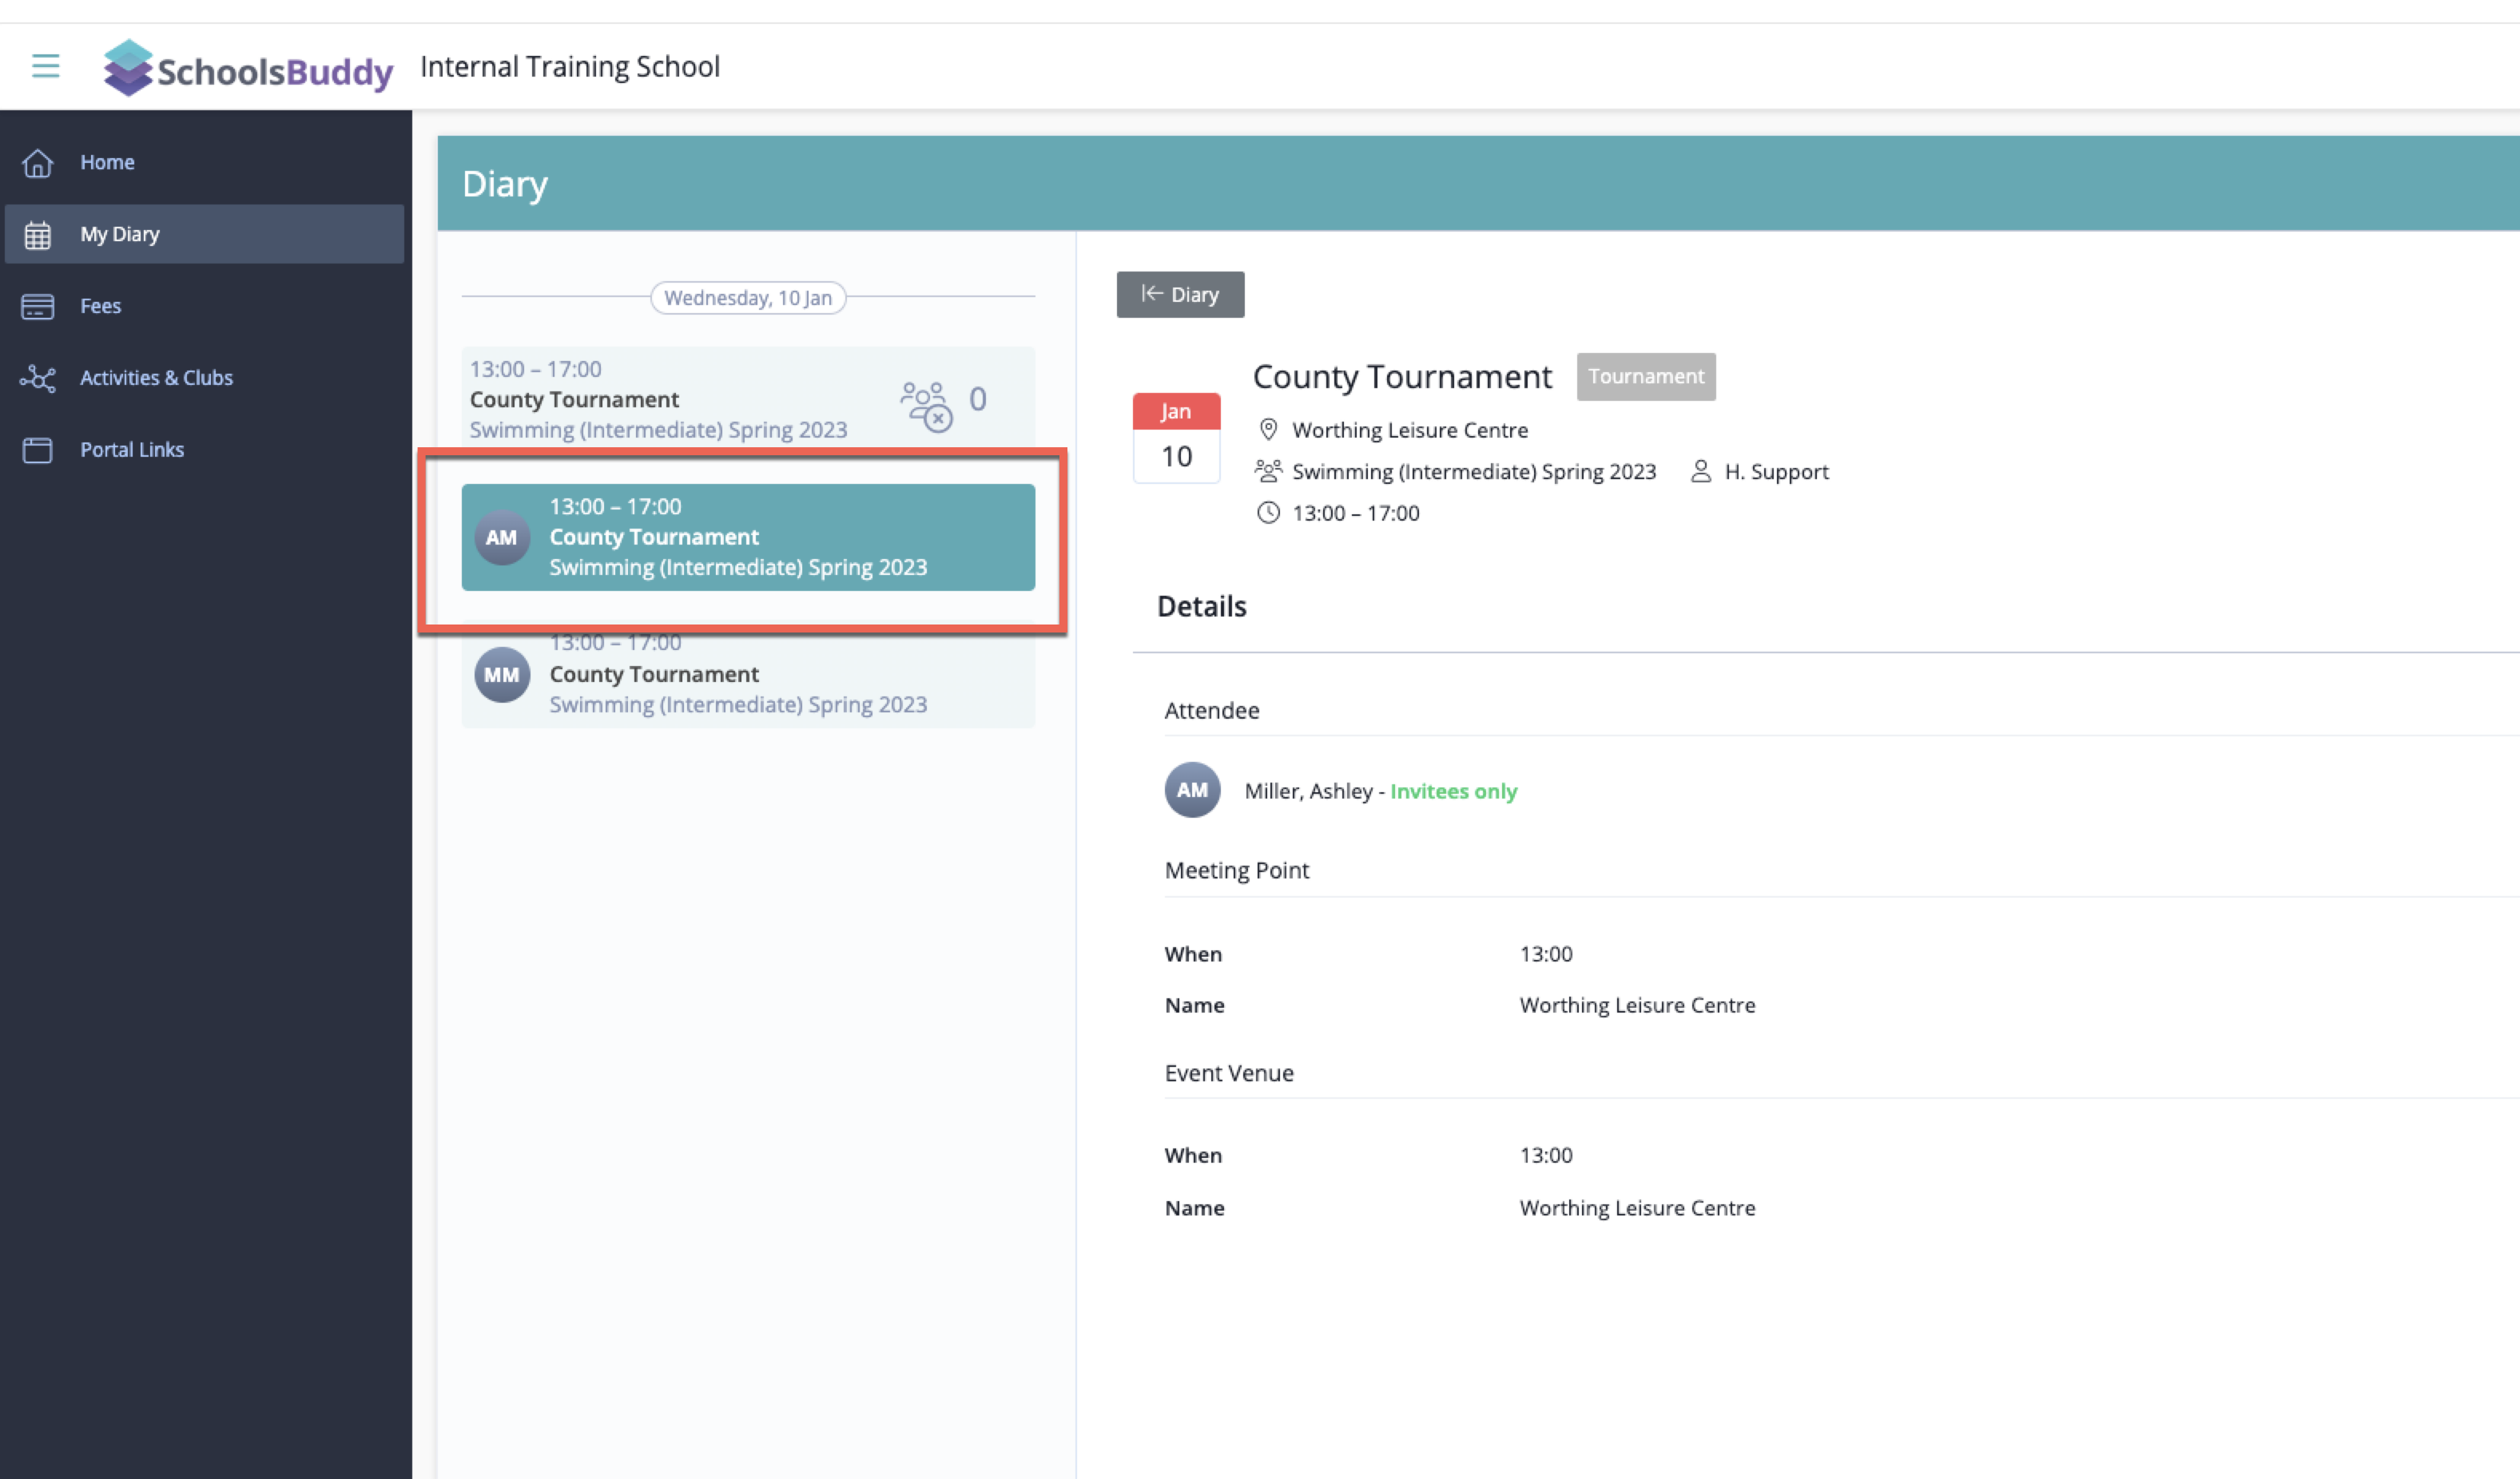
Task: Click the AM avatar in selected diary entry
Action: [x=501, y=537]
